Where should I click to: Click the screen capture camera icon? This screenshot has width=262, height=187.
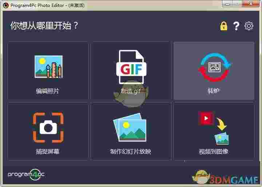48,128
